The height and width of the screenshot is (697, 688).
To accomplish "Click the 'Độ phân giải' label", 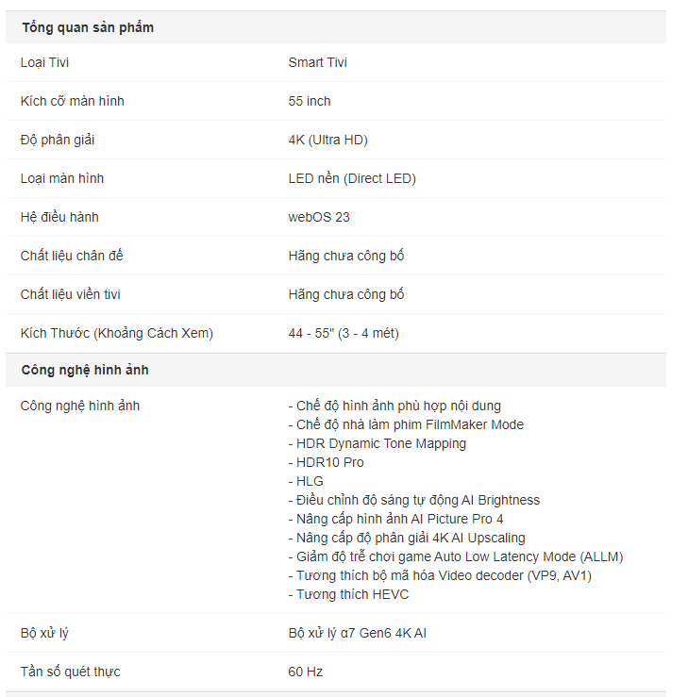I will click(58, 140).
